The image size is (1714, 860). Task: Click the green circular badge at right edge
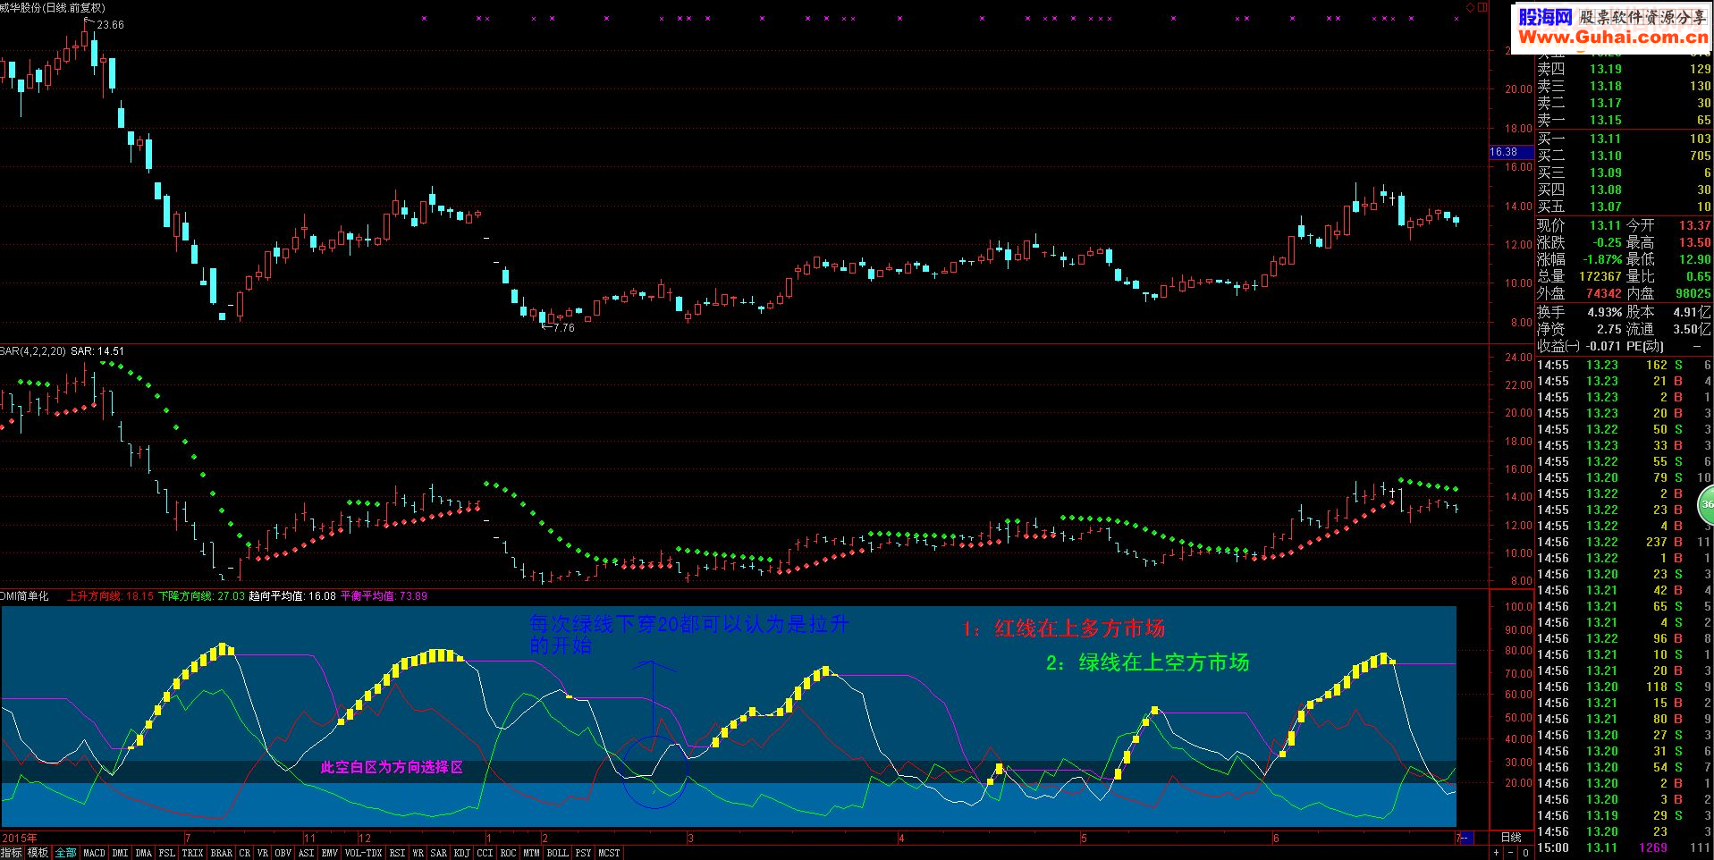[1708, 504]
